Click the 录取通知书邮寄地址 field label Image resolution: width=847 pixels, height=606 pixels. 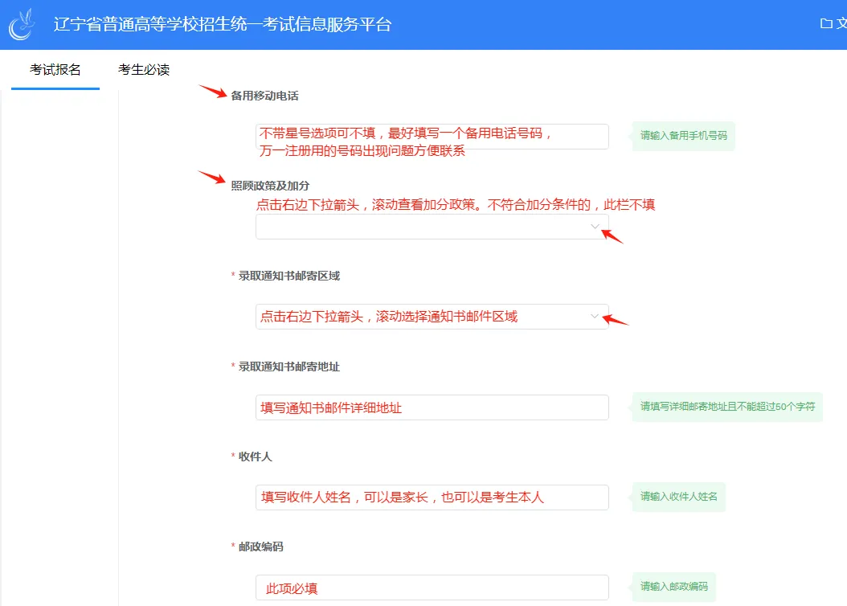289,366
